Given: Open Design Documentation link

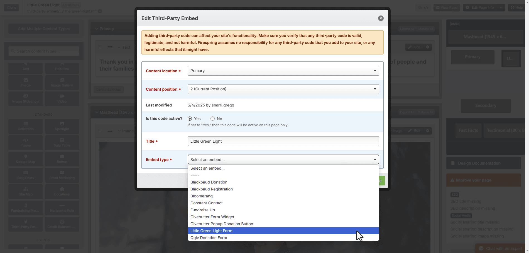Looking at the screenshot, I should click(x=484, y=163).
